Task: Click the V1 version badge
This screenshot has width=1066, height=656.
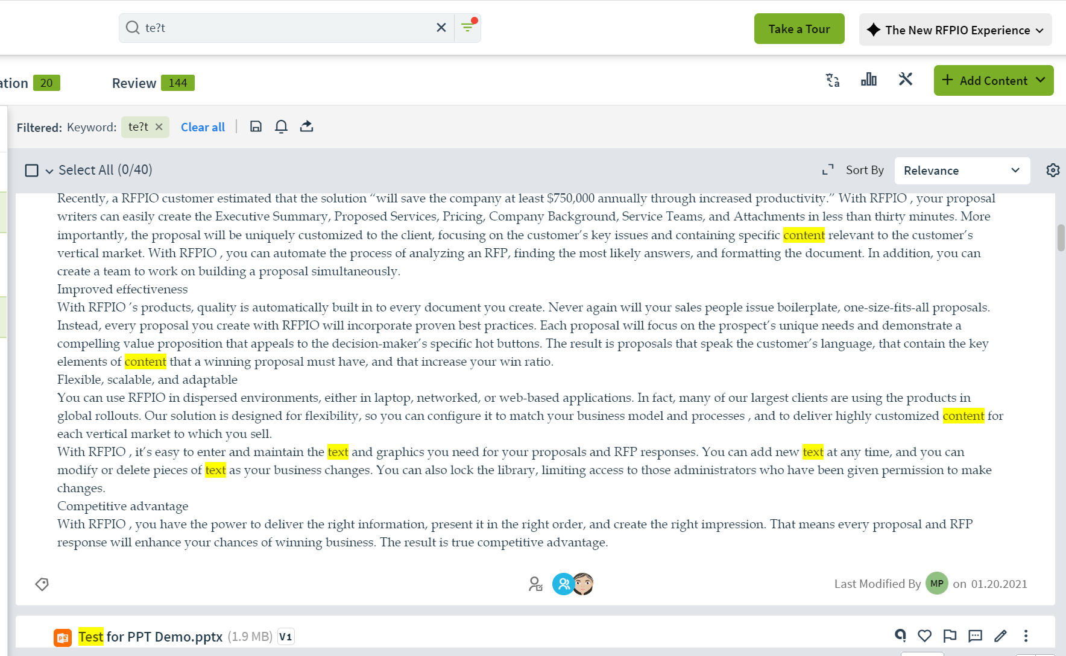Action: [286, 637]
